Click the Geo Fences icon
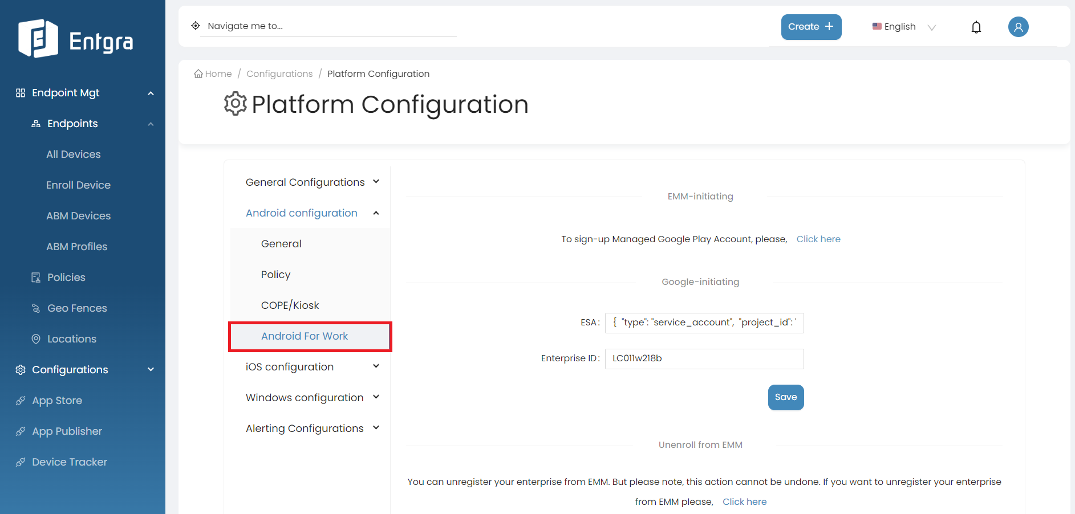 click(36, 308)
